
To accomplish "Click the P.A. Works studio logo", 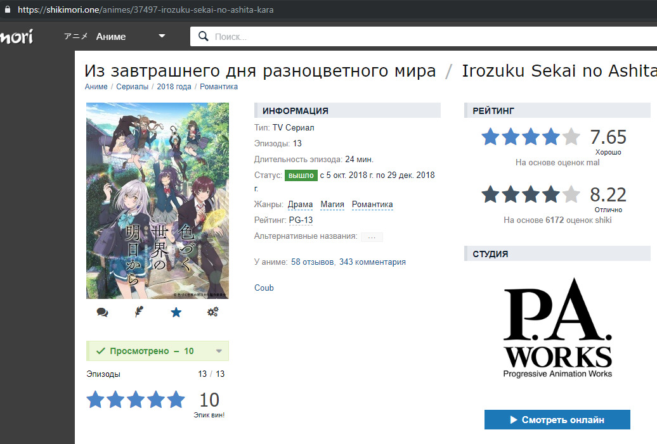I will tap(557, 328).
